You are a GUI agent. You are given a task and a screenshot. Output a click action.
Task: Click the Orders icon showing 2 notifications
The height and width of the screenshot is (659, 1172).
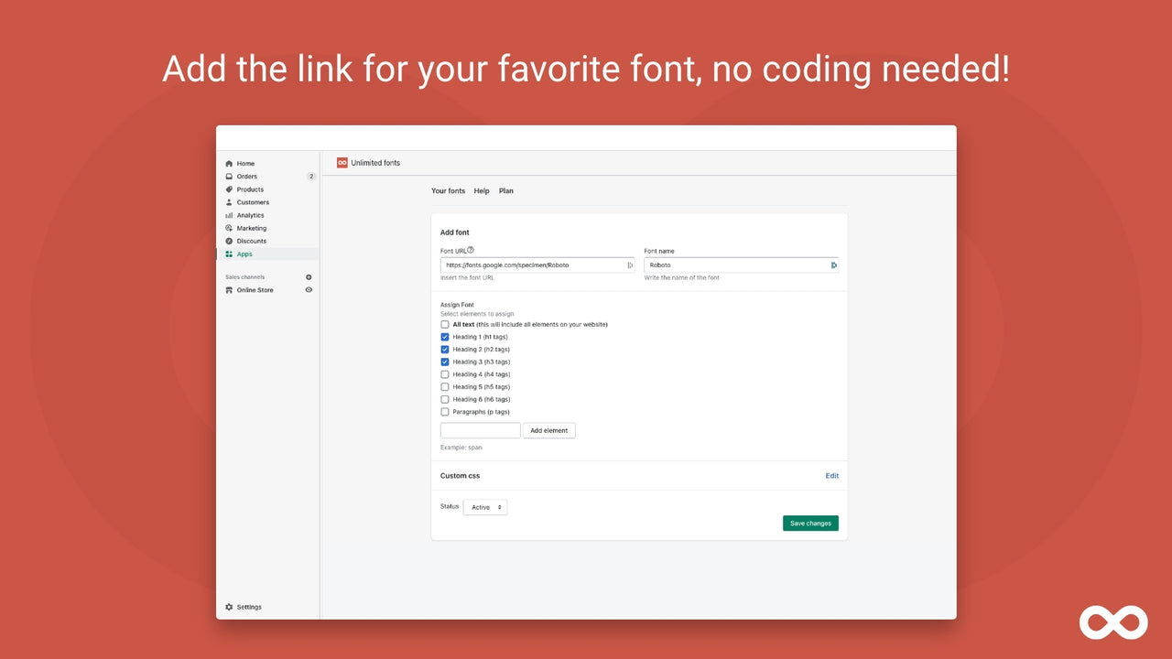point(231,176)
